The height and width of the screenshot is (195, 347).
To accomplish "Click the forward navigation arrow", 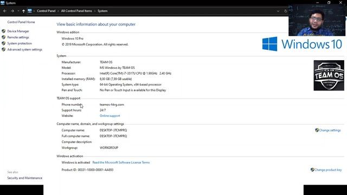I will (12, 11).
